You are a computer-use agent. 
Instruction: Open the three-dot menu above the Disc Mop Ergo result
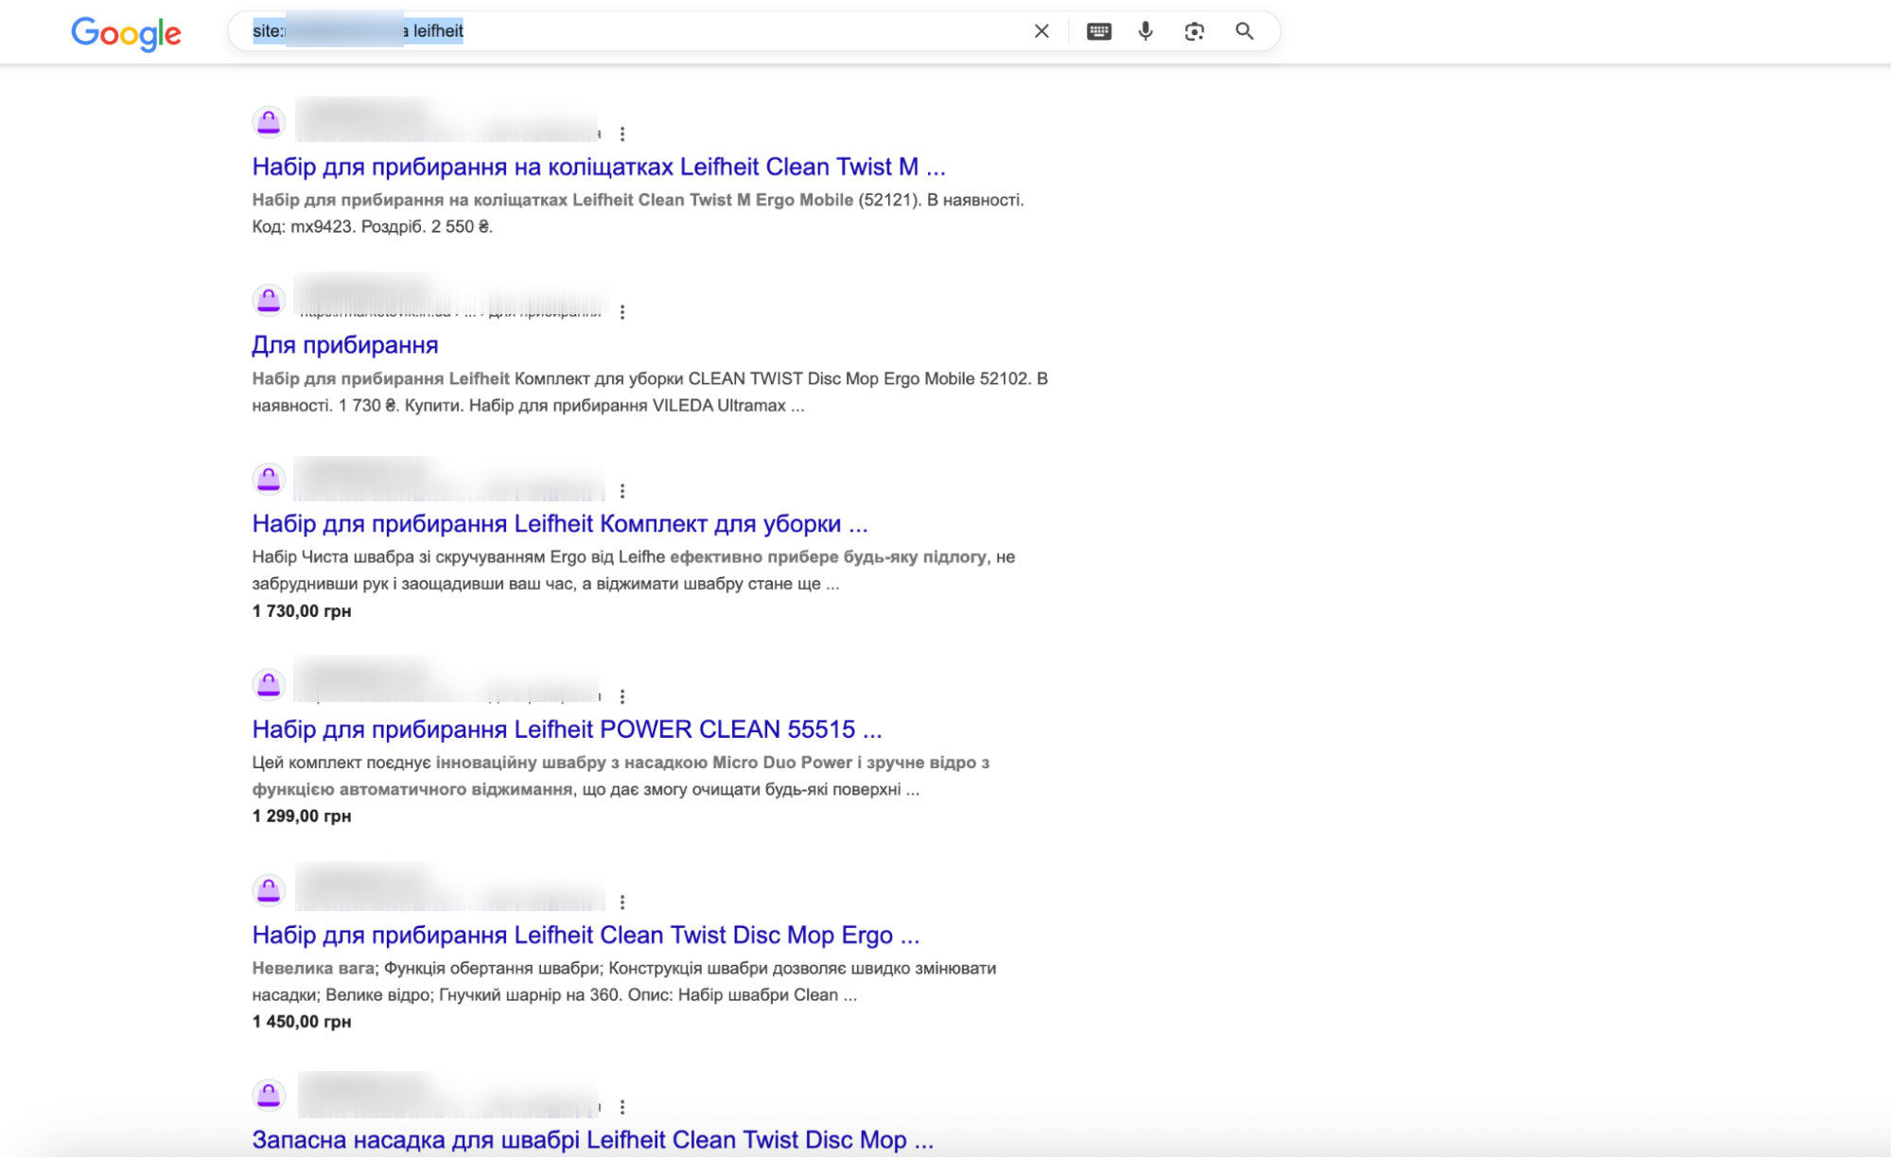point(622,903)
